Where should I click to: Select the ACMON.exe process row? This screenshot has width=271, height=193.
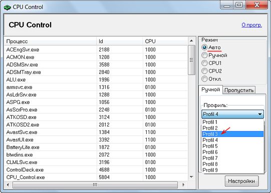coord(96,57)
